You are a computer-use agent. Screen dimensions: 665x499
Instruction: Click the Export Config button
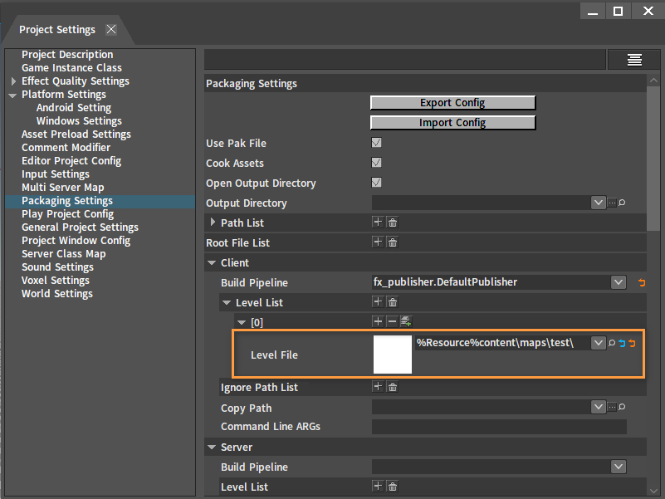[452, 103]
